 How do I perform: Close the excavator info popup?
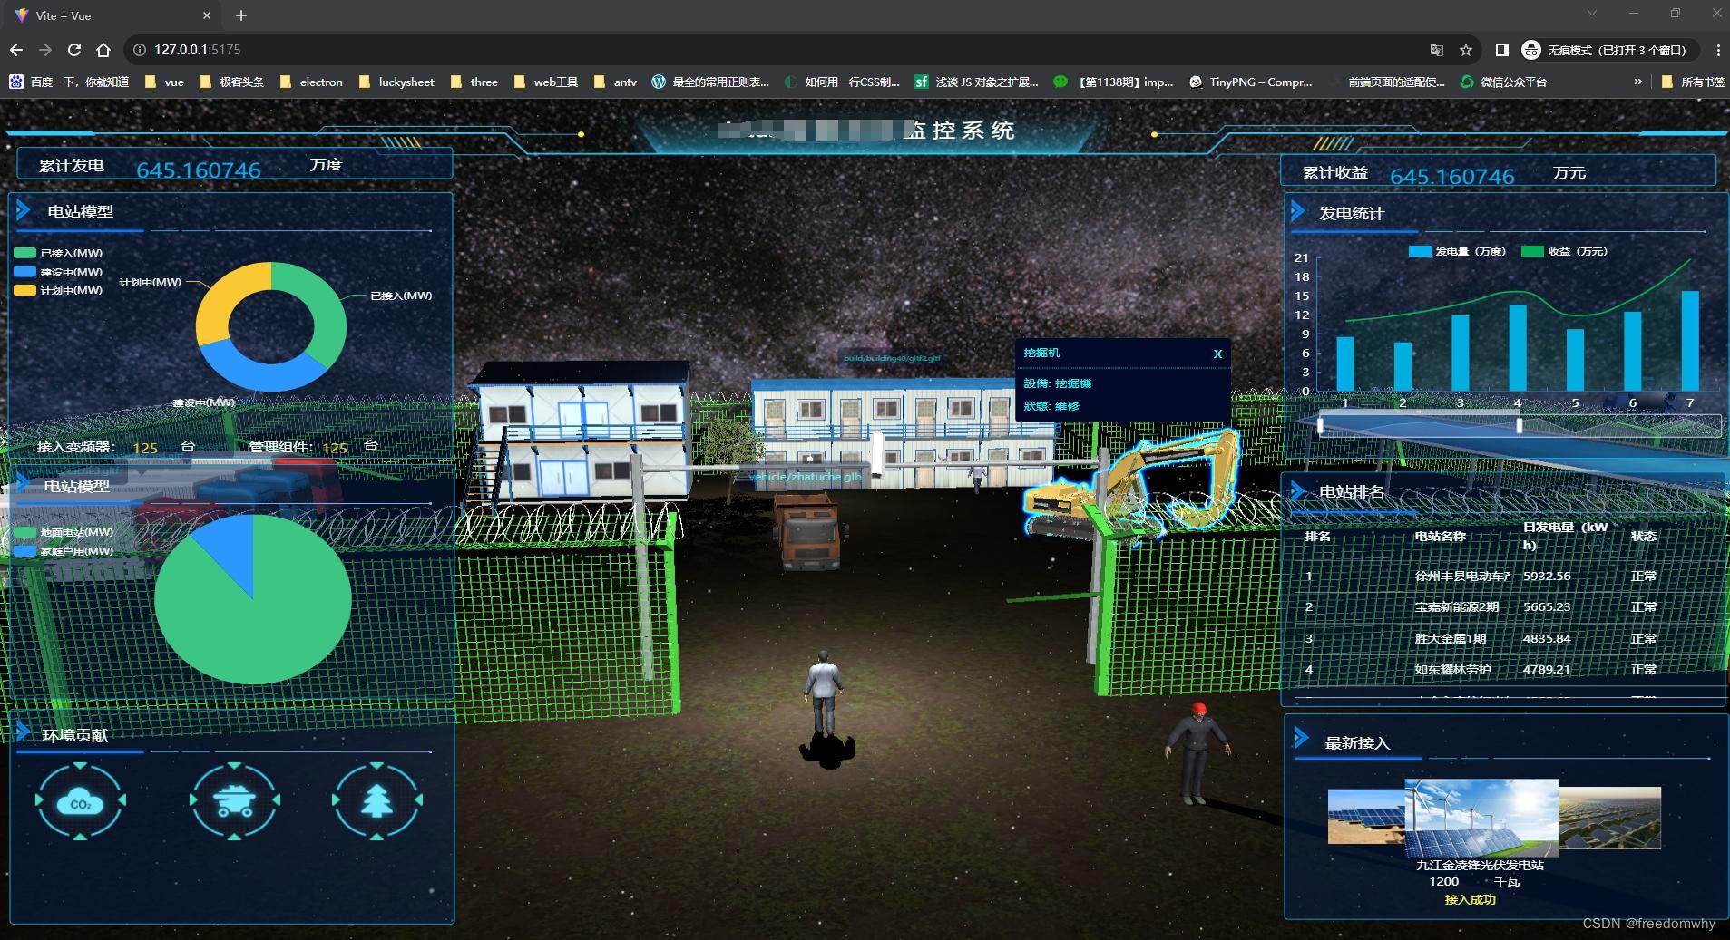coord(1217,354)
